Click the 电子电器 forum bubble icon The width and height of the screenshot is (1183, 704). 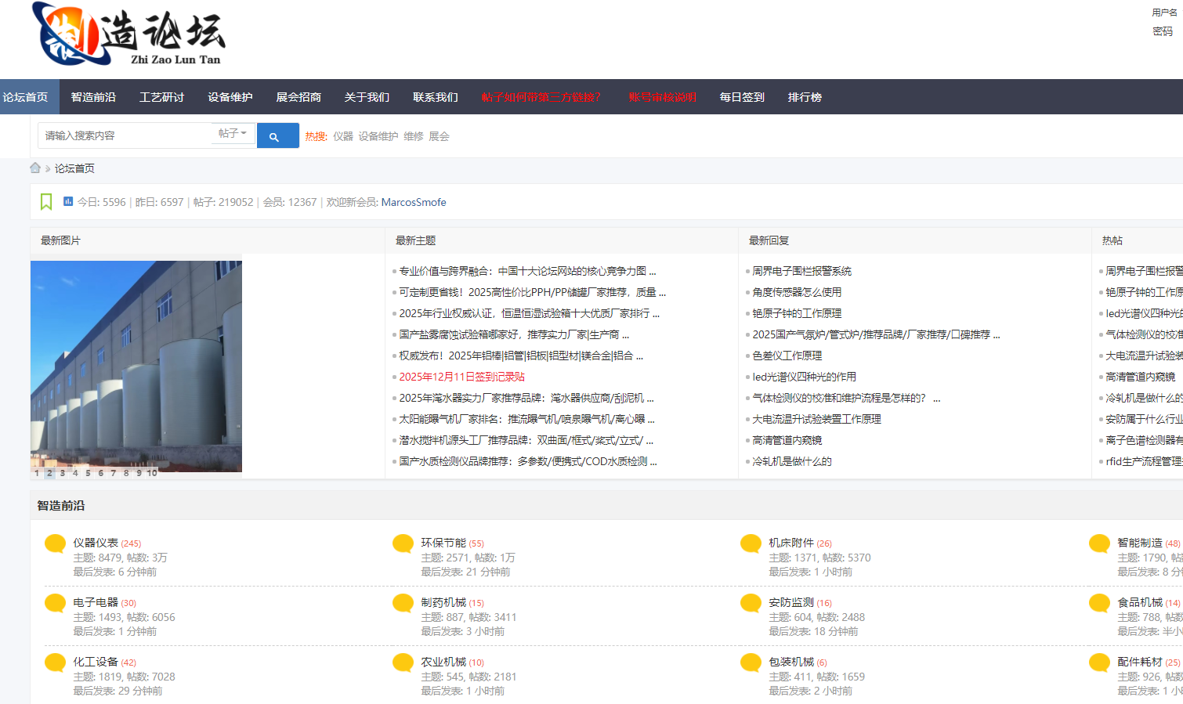[56, 603]
